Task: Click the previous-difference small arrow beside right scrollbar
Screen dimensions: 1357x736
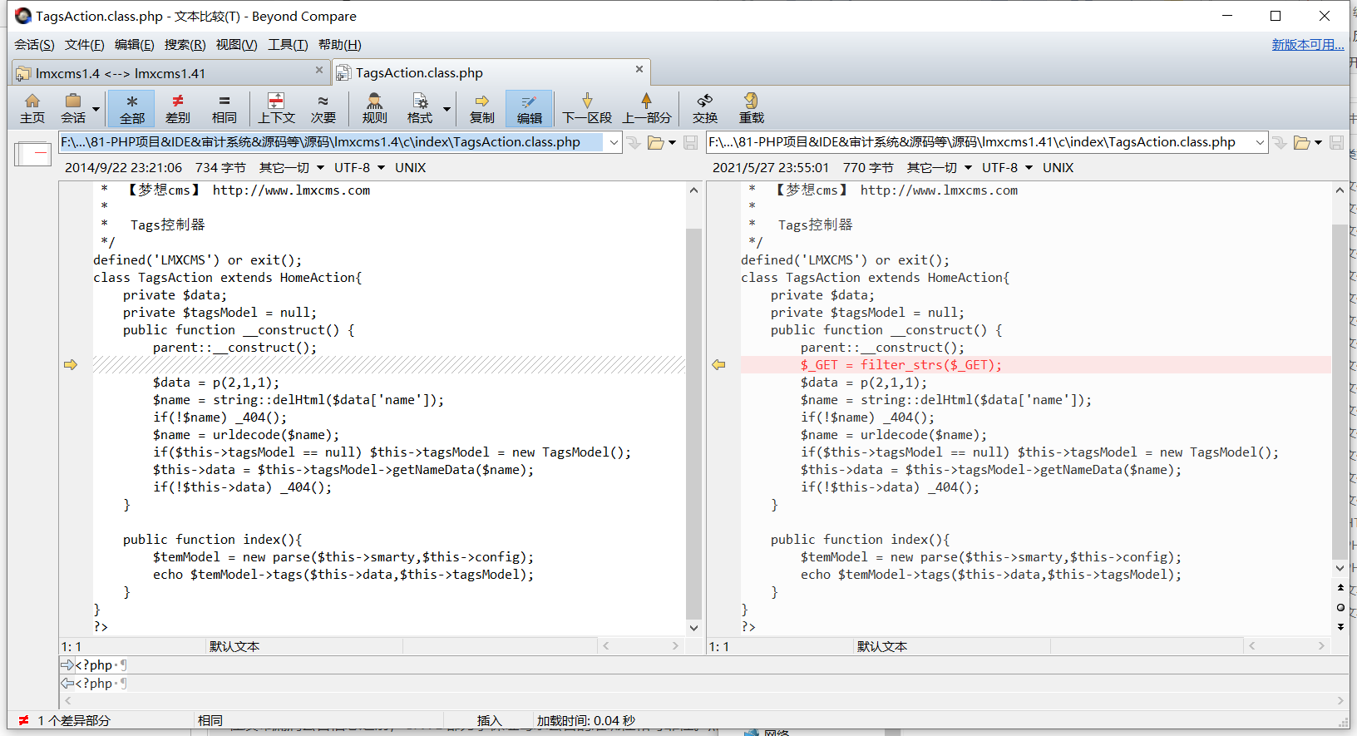Action: 1340,587
